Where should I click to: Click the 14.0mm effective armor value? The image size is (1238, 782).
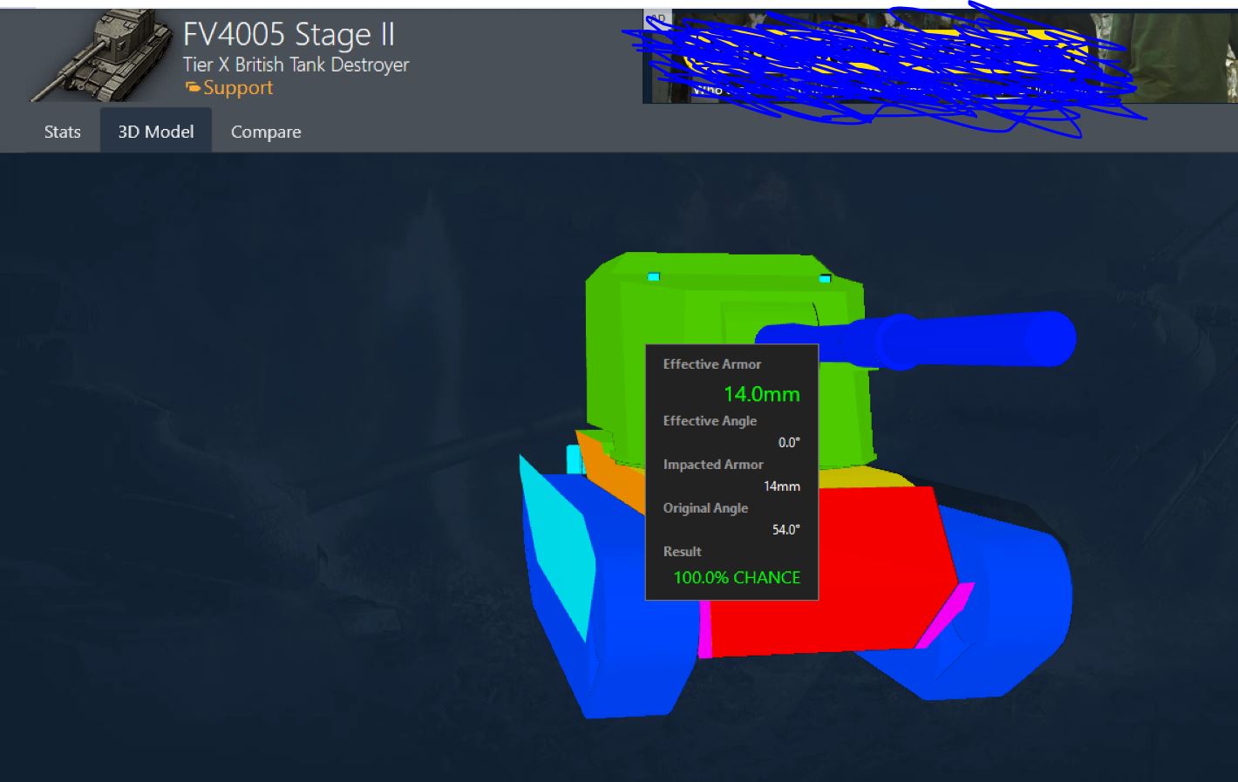coord(762,394)
